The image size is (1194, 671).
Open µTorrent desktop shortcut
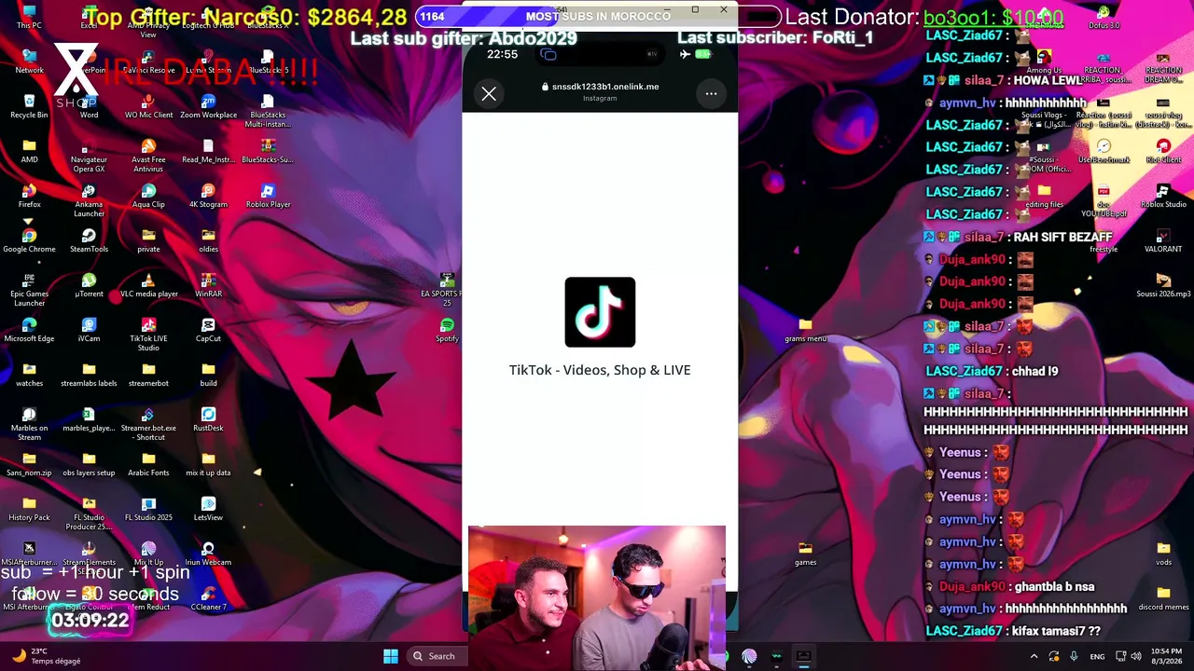tap(89, 284)
